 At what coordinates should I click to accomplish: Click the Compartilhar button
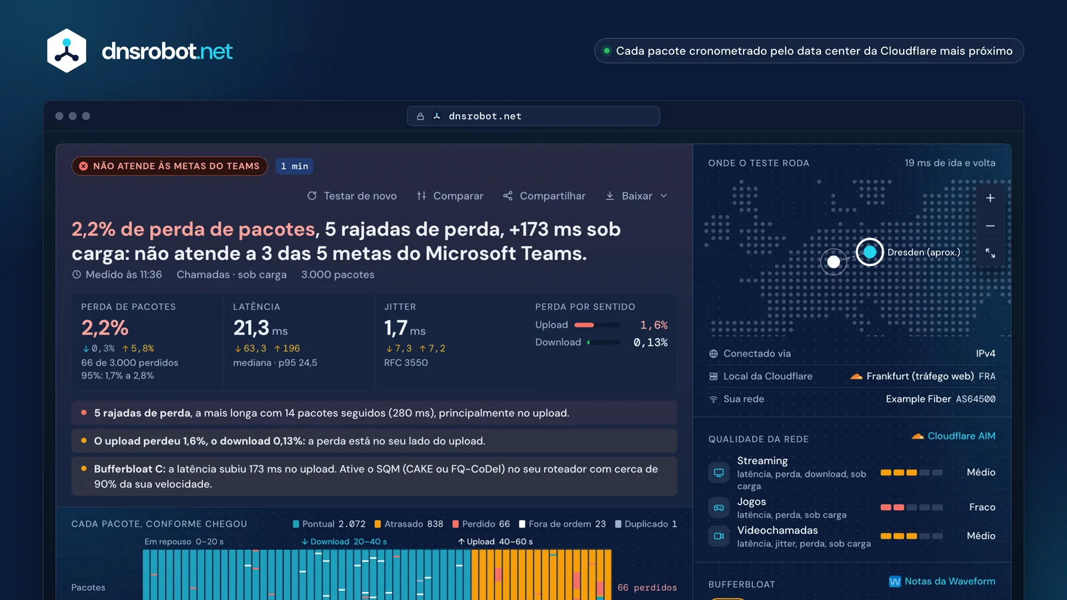point(544,196)
